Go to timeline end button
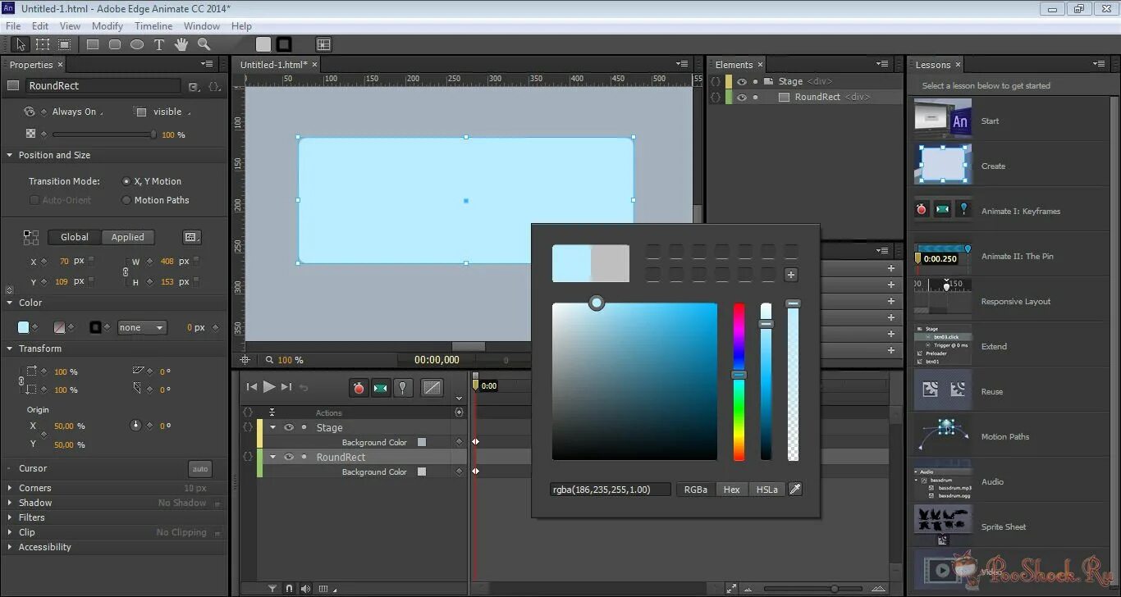The height and width of the screenshot is (597, 1121). [286, 387]
